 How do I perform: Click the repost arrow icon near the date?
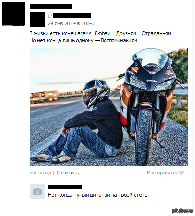(50, 16)
